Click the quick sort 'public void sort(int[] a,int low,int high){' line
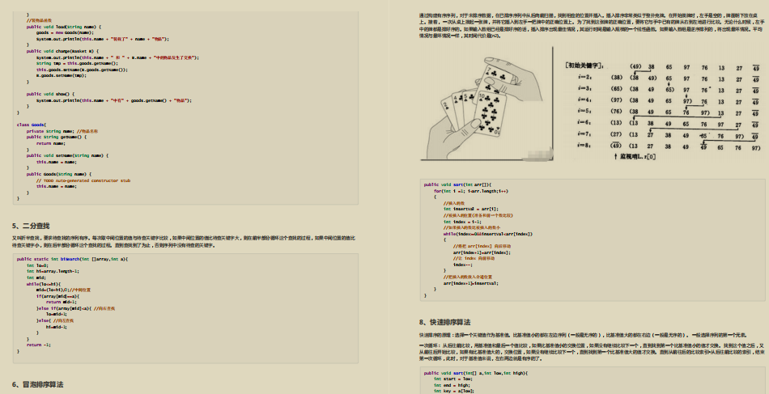This screenshot has width=769, height=394. [476, 374]
